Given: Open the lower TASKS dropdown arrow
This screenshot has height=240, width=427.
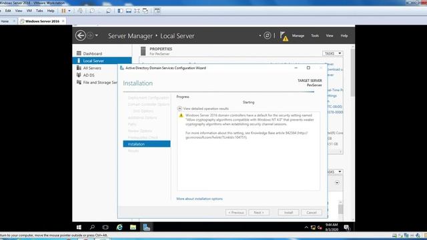Looking at the screenshot, I should pos(340,172).
